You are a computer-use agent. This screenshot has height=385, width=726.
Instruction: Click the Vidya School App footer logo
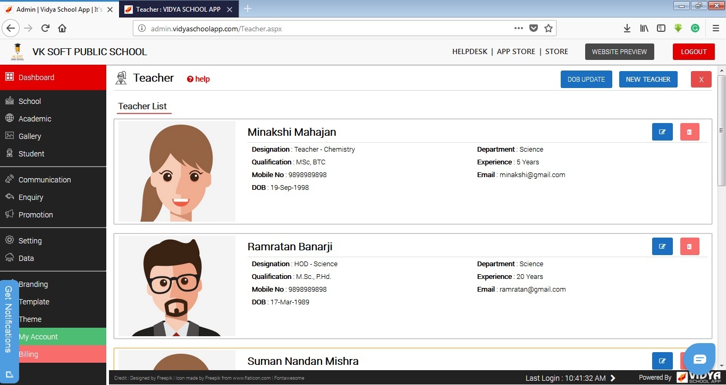699,378
